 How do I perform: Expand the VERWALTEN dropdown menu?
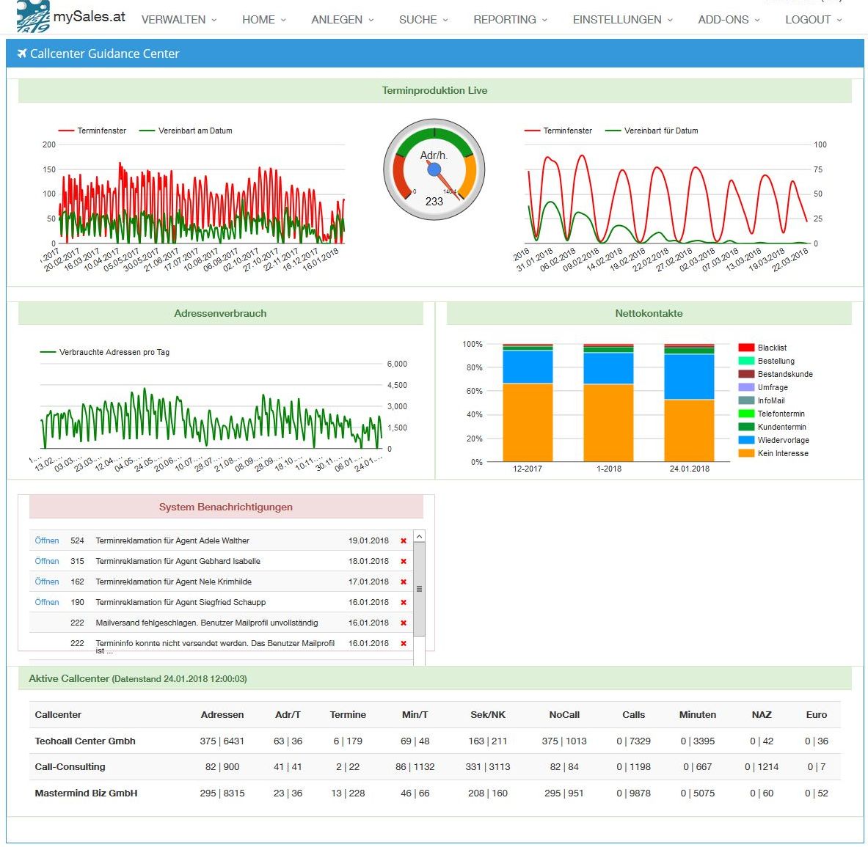pos(178,20)
